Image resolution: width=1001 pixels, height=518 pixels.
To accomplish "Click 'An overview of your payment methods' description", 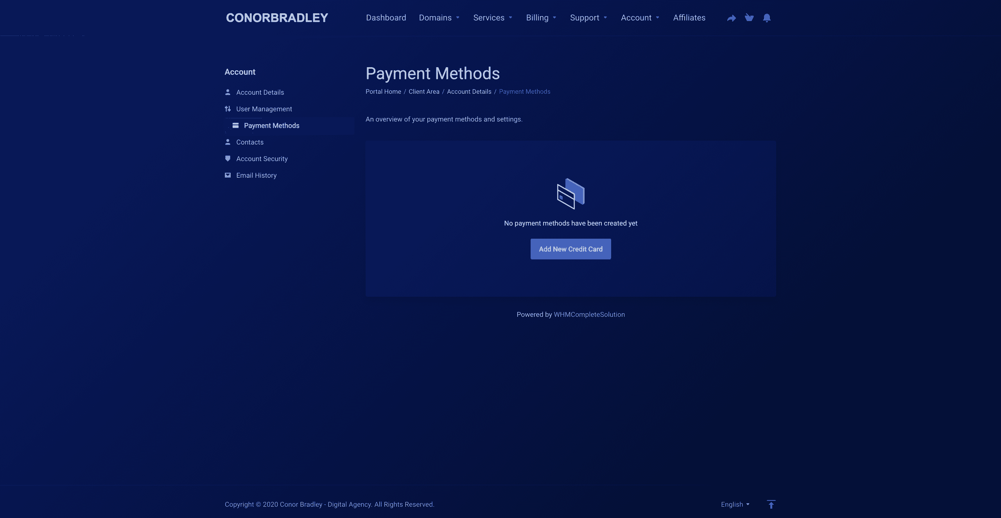I will tap(444, 119).
